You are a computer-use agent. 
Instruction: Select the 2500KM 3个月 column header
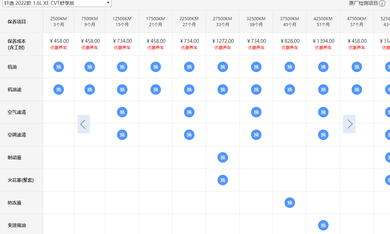pos(59,22)
